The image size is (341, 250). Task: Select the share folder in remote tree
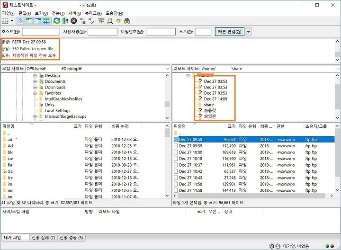(x=208, y=105)
